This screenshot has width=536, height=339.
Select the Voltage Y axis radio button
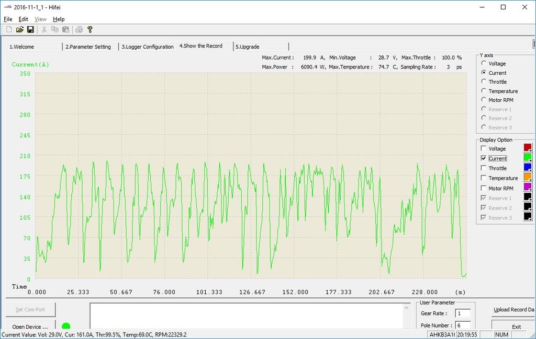tap(484, 63)
